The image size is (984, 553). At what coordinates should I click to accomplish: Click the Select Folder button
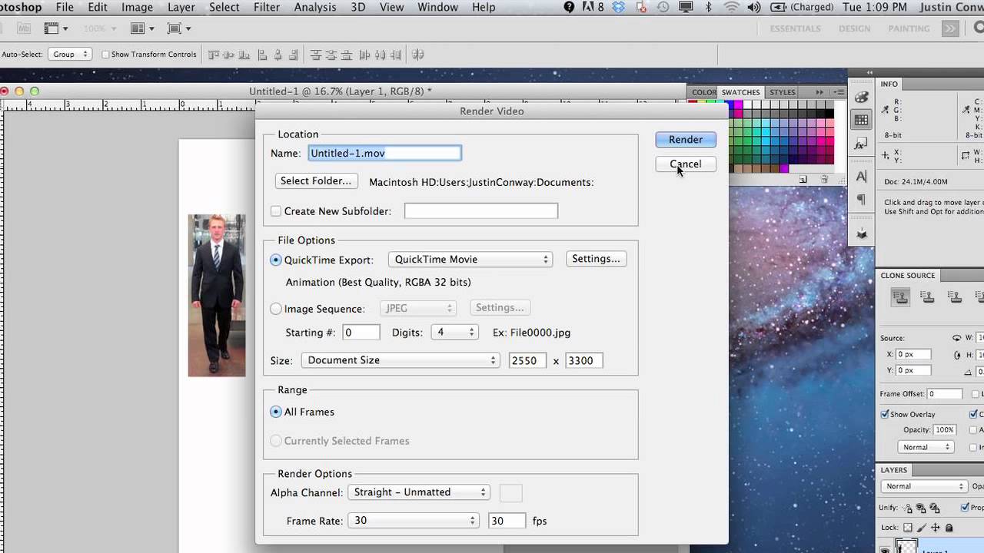(316, 181)
